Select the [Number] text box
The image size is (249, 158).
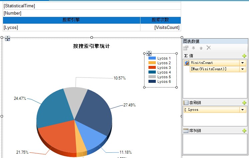pyautogui.click(x=92, y=13)
